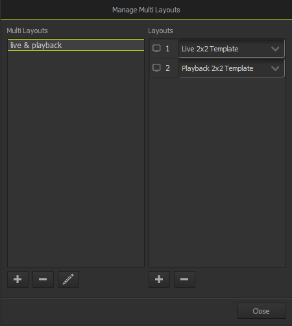
Task: Select monitor number 1 row label
Action: [x=167, y=49]
